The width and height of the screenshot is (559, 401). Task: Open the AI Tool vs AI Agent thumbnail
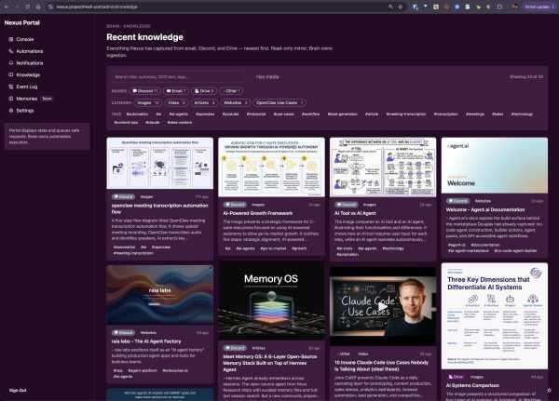pos(383,167)
